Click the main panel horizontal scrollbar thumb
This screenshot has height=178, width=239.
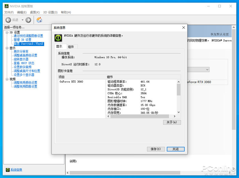pyautogui.click(x=125, y=173)
